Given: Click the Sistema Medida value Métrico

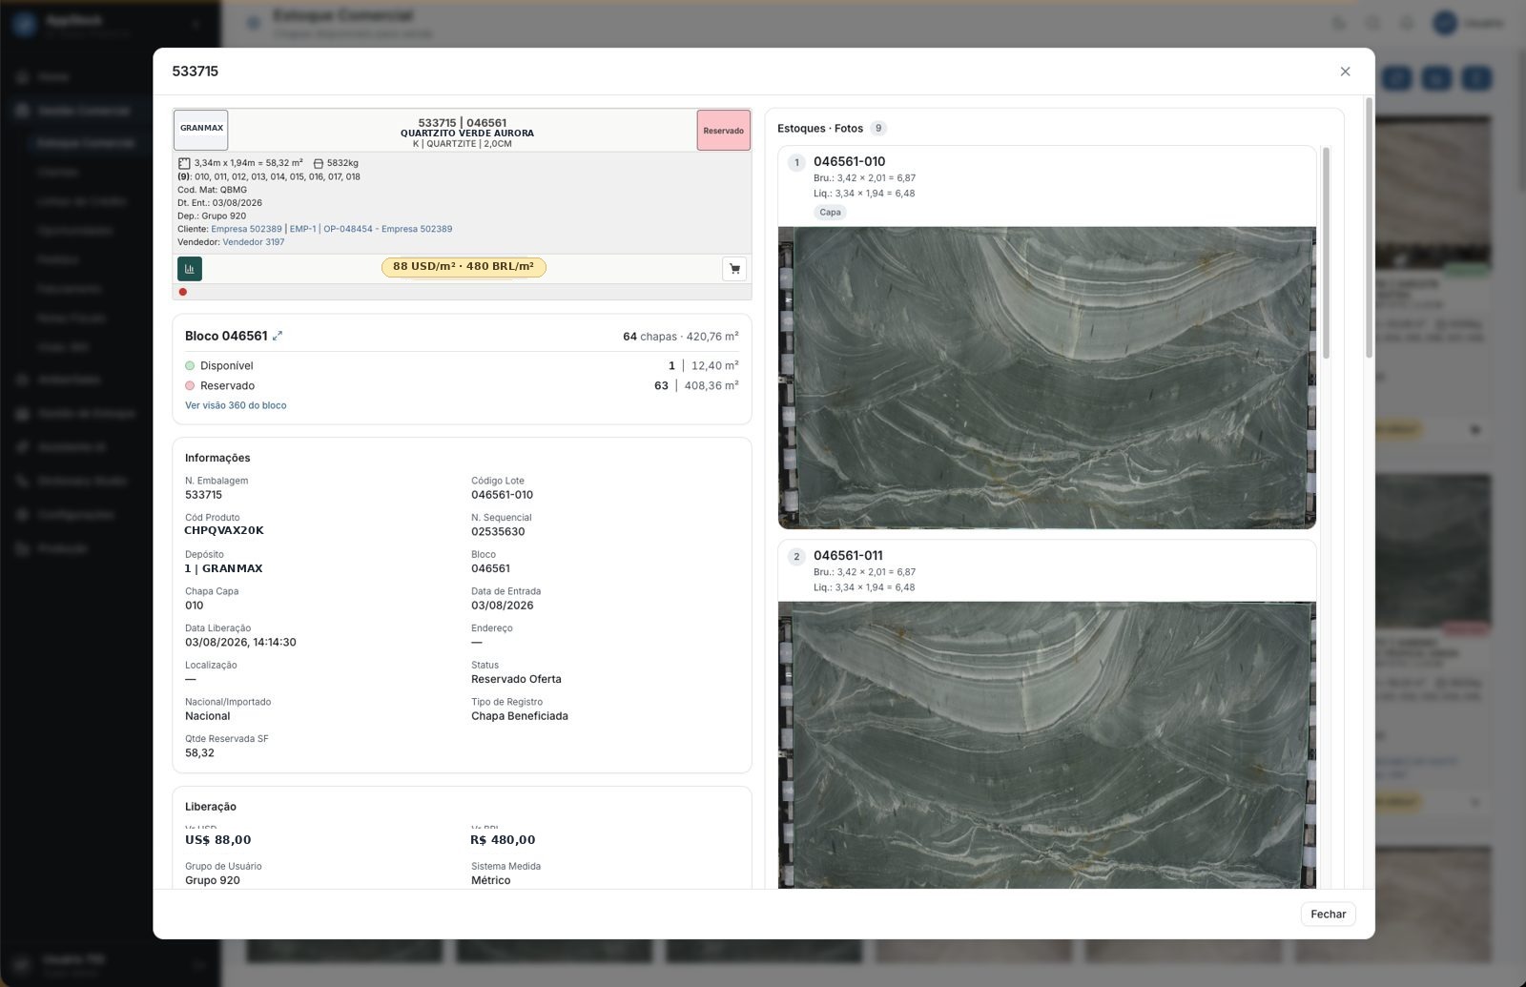Looking at the screenshot, I should pos(491,880).
